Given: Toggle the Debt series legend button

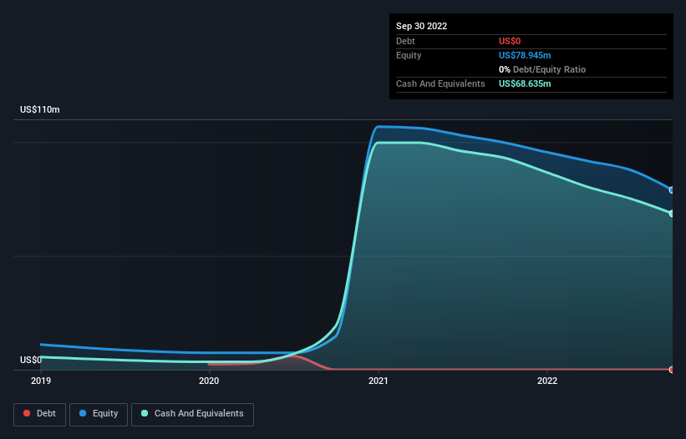Looking at the screenshot, I should pos(39,414).
